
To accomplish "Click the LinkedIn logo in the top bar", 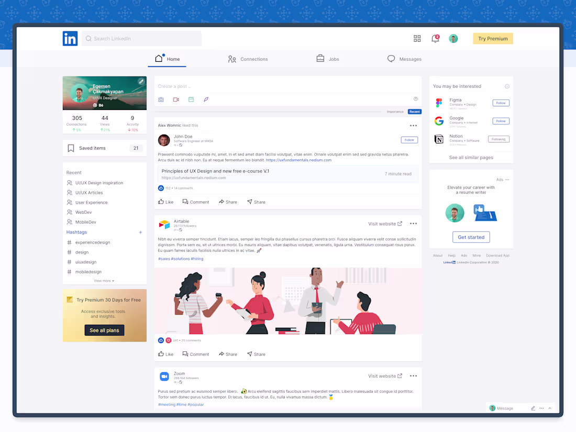I will [70, 38].
